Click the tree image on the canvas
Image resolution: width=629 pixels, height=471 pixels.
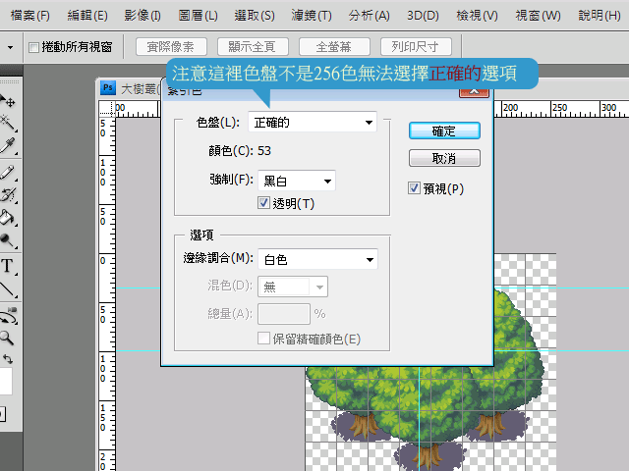click(426, 404)
